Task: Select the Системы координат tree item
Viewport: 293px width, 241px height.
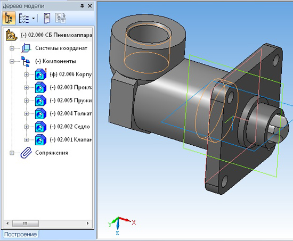Action: 61,48
